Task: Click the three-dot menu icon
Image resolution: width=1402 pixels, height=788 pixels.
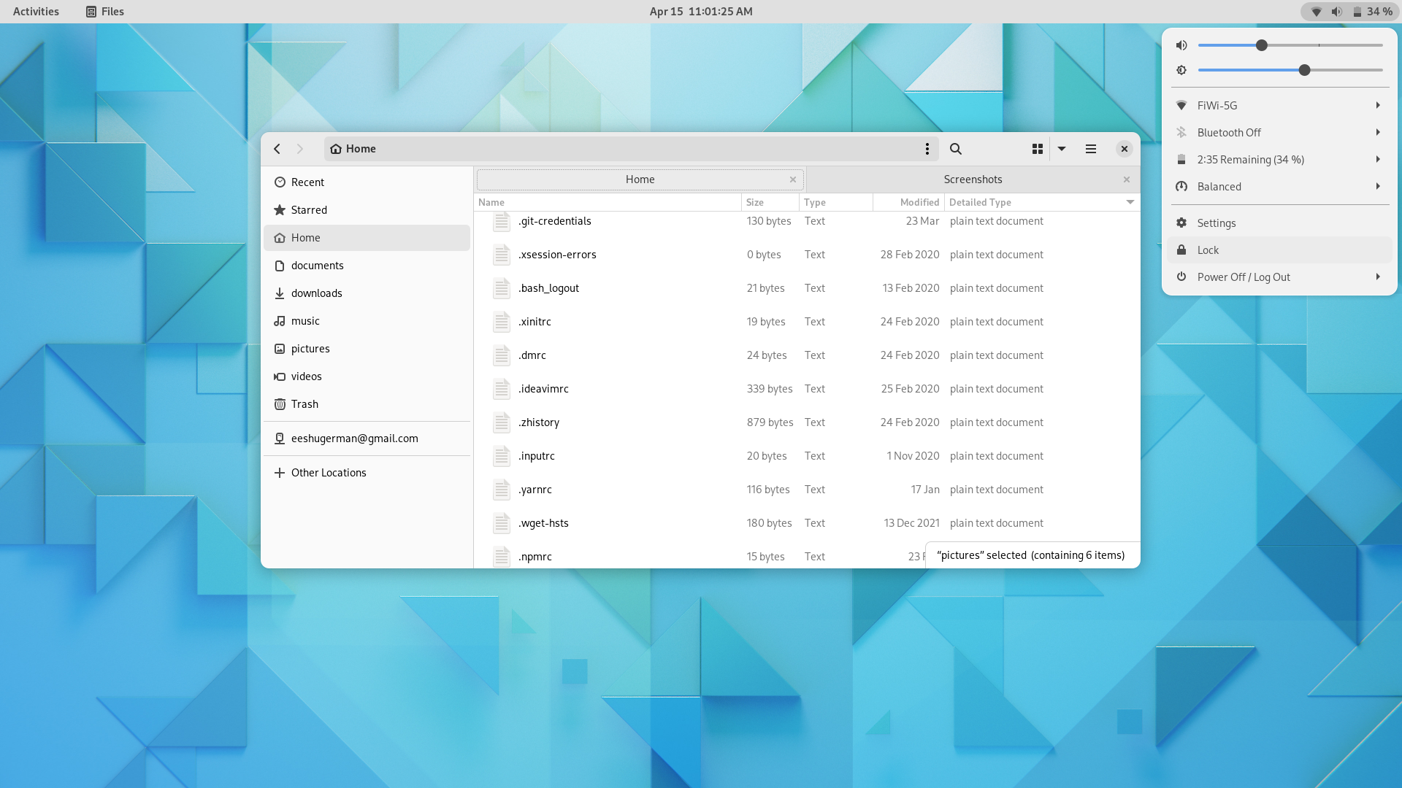Action: click(x=927, y=148)
